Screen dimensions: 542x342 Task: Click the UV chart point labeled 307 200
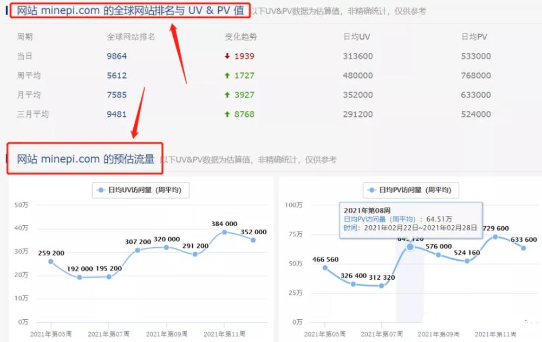pyautogui.click(x=138, y=250)
